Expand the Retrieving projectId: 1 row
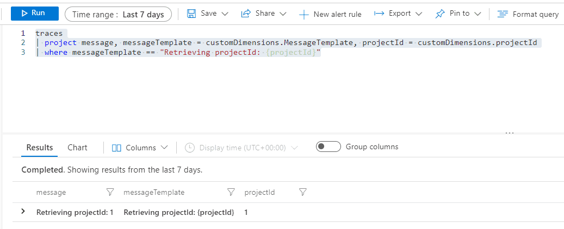Viewport: 564px width, 229px height. [x=23, y=212]
